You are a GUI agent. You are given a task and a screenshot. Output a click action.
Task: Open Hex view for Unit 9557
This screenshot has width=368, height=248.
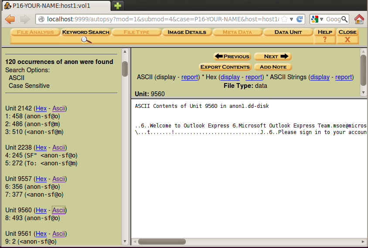coord(41,179)
